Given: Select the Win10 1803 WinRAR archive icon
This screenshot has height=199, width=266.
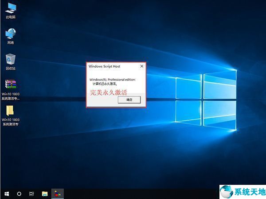Looking at the screenshot, I should pyautogui.click(x=11, y=90).
